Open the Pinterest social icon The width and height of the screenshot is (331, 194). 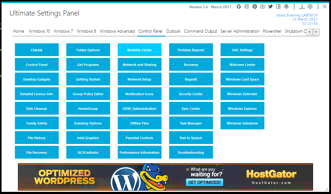coord(255,6)
